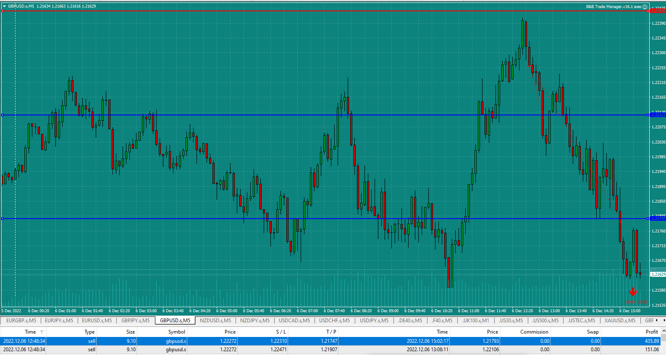Sort trades by the Profit column
666x355 pixels.
[652, 332]
